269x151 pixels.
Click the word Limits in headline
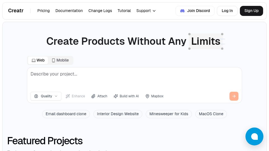click(x=206, y=41)
